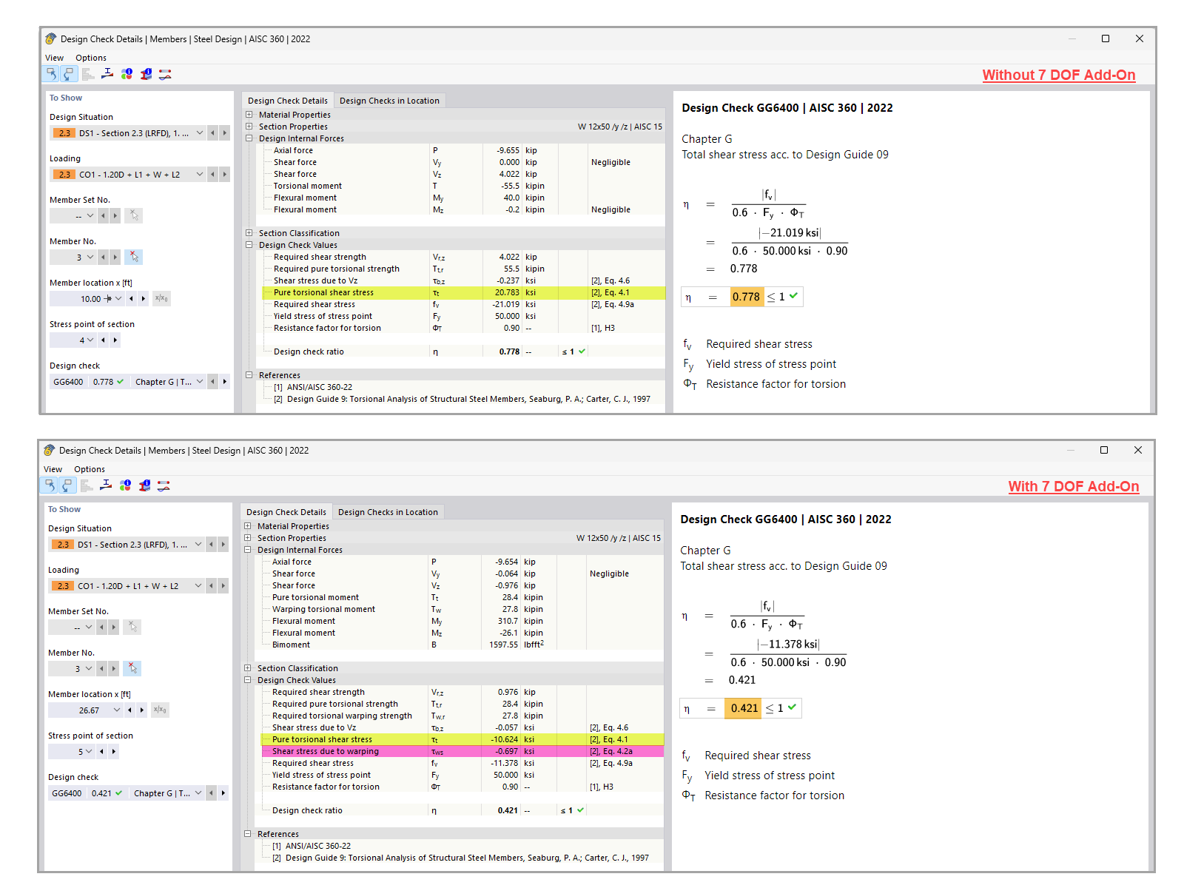Toggle the x/x0 relative location button
1184x888 pixels.
pos(161,299)
